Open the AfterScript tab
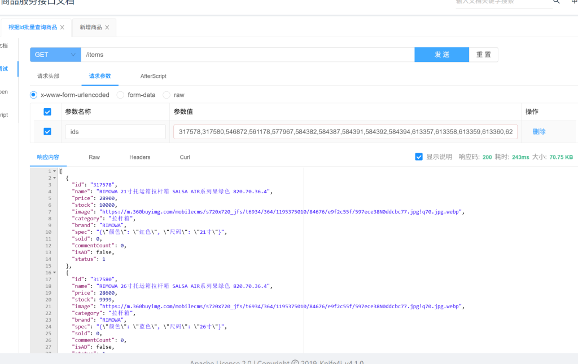 pos(153,76)
